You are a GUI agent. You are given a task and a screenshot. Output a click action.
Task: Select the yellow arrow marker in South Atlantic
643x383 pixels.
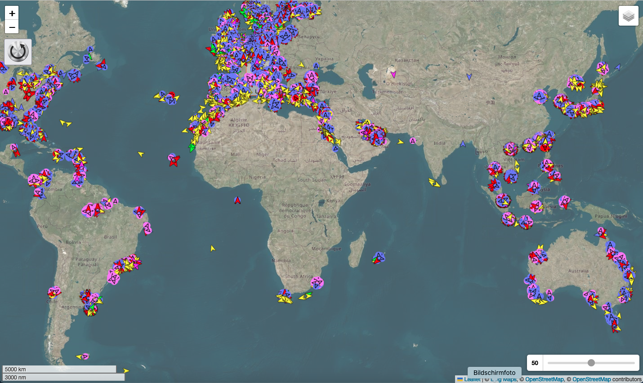pos(213,248)
